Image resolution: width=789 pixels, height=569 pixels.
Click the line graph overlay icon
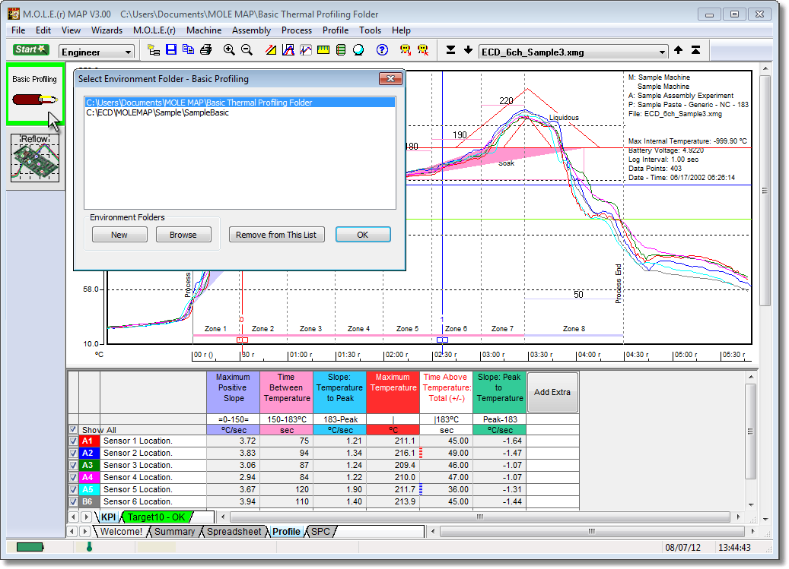point(306,49)
